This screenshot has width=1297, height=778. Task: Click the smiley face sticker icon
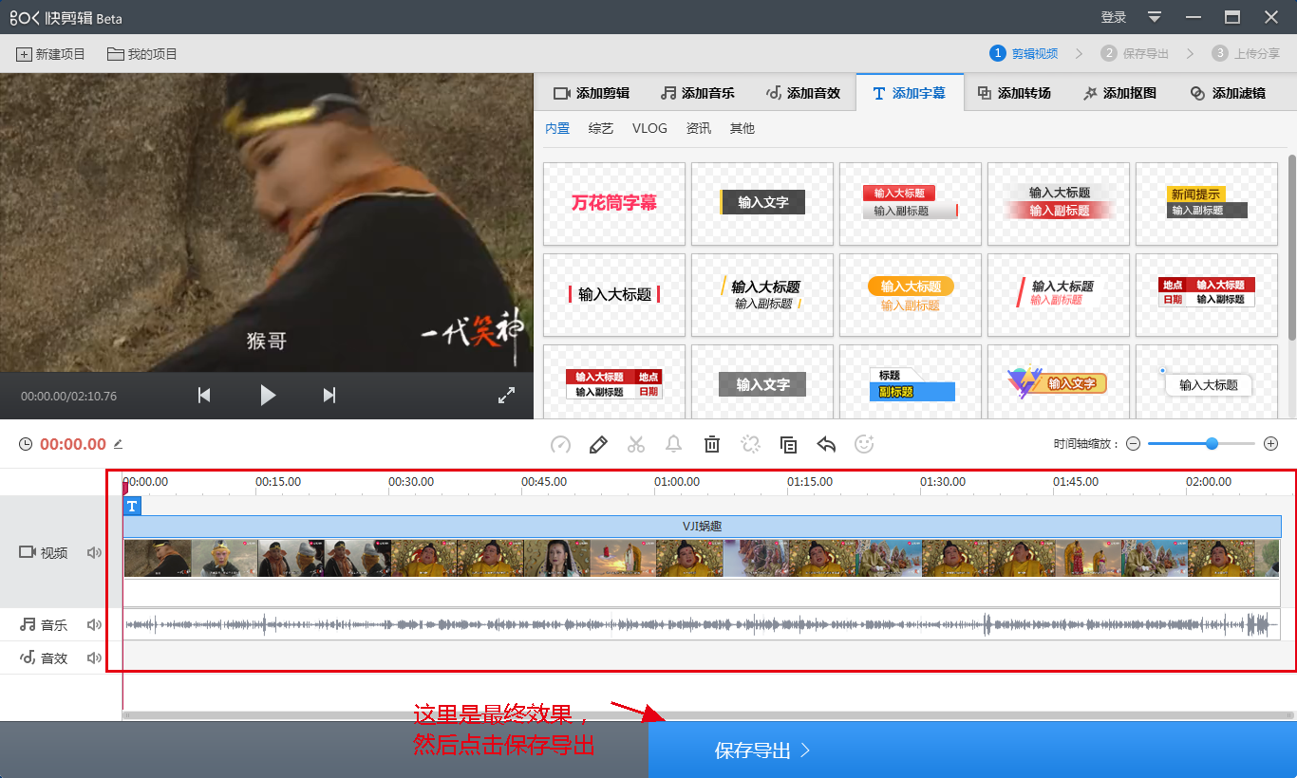(x=864, y=444)
